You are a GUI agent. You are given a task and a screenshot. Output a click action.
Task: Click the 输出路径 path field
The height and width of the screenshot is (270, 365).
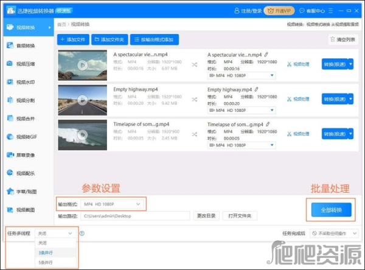(135, 216)
